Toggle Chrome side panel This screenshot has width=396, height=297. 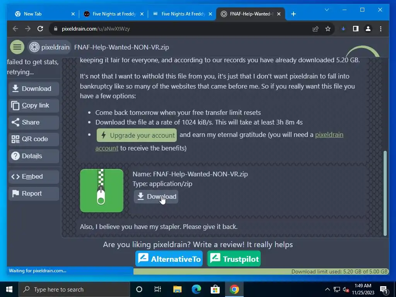click(x=356, y=29)
